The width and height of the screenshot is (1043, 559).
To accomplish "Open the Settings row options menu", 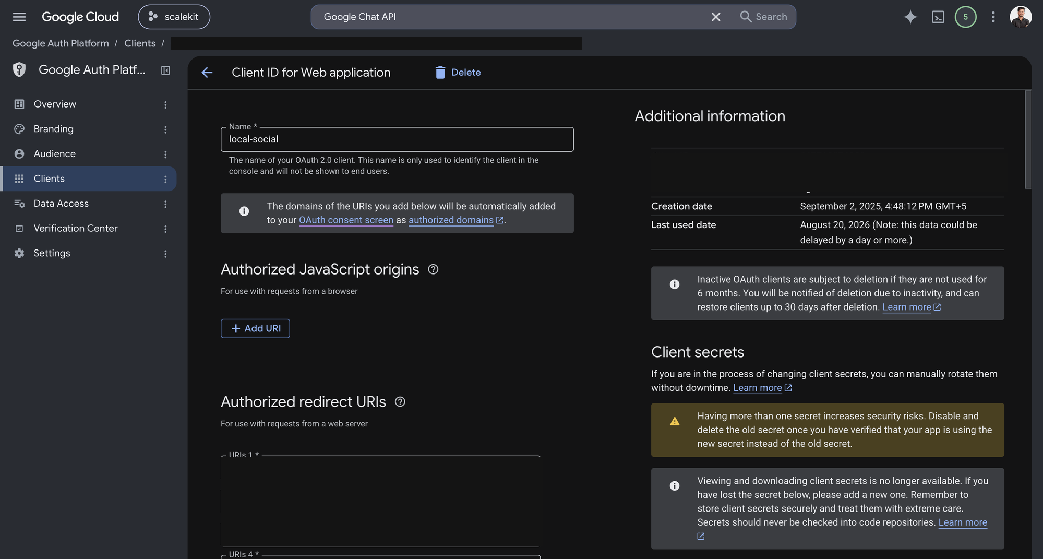I will coord(165,254).
